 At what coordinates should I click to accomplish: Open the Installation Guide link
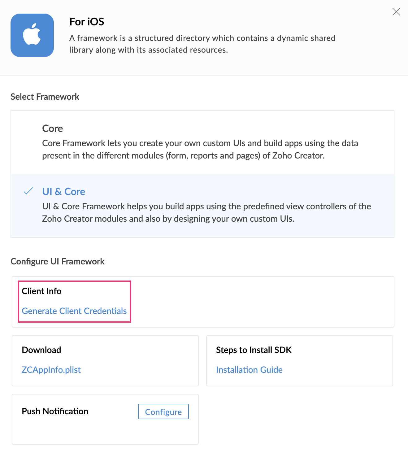pyautogui.click(x=249, y=370)
